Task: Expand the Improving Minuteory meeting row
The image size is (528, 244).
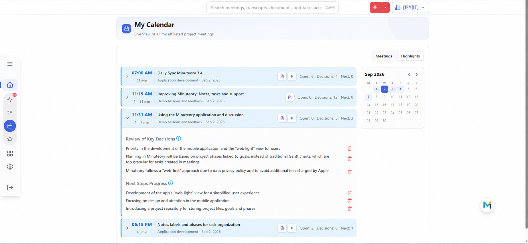Action: (x=127, y=97)
